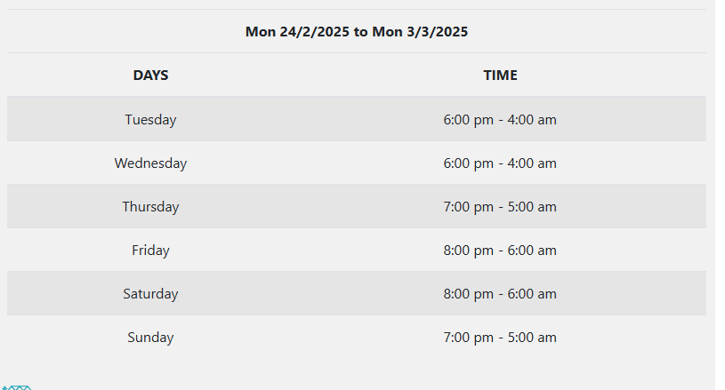Click the word "to" in date heading
This screenshot has height=390, width=725.
[x=360, y=32]
